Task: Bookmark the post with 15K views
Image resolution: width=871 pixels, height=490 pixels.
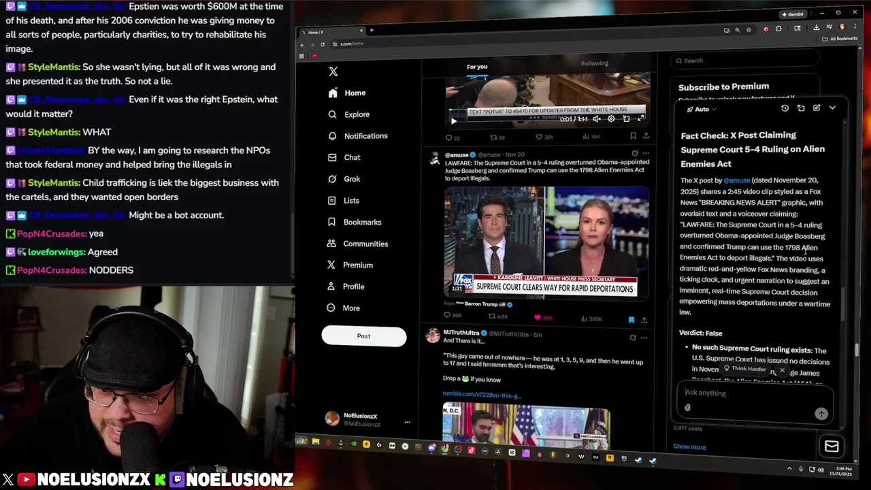Action: (x=633, y=136)
